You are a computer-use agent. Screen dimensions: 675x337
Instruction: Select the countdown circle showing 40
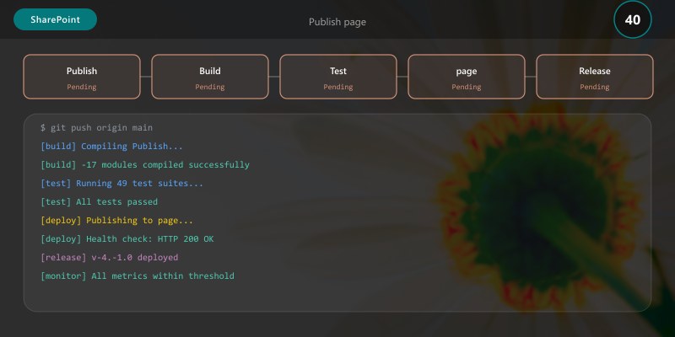click(x=632, y=19)
